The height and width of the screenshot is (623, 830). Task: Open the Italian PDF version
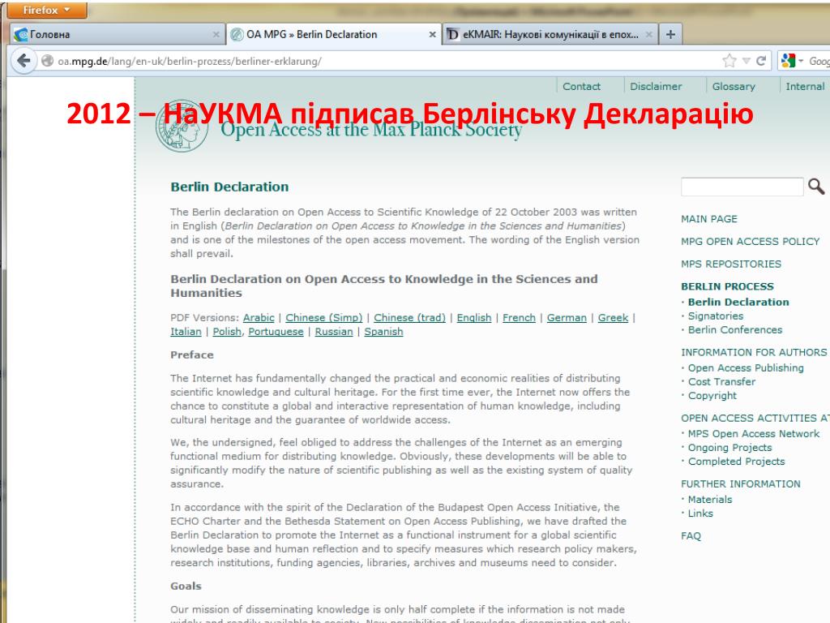pos(186,332)
